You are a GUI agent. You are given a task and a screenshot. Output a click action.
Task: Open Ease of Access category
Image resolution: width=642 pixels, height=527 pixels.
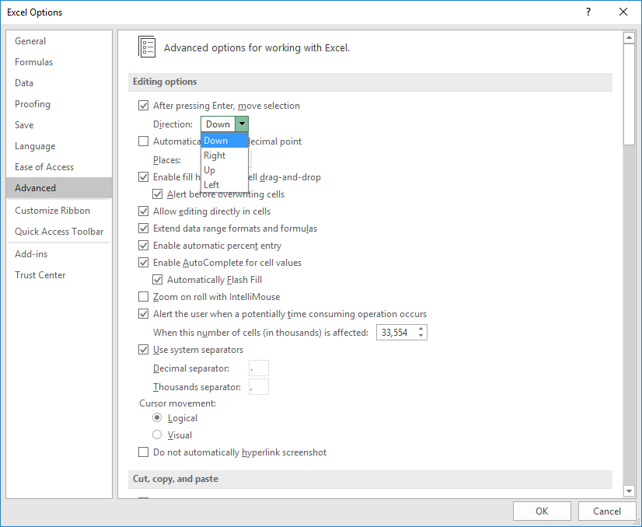[x=59, y=166]
